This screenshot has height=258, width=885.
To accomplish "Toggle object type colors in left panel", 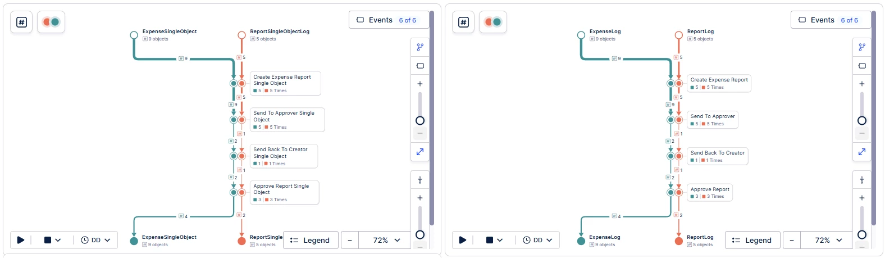I will tap(51, 22).
